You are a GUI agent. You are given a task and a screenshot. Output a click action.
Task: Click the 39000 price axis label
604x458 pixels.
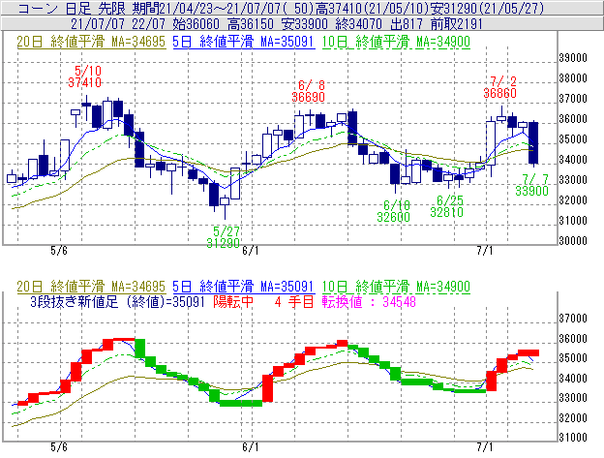[573, 58]
